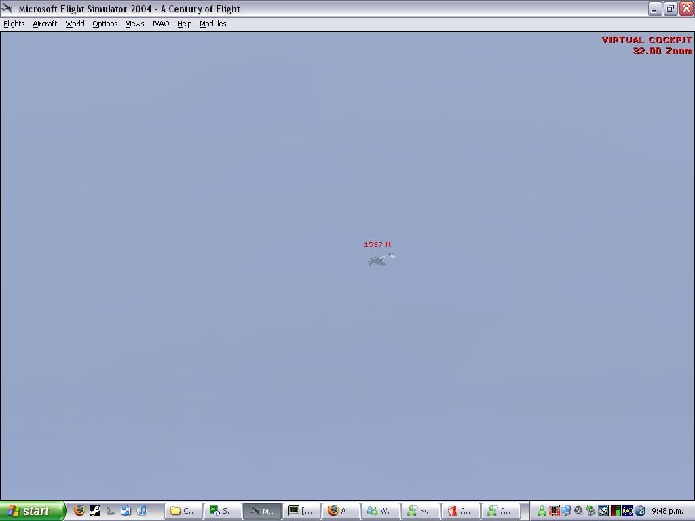
Task: Open the Help menu
Action: [x=185, y=24]
